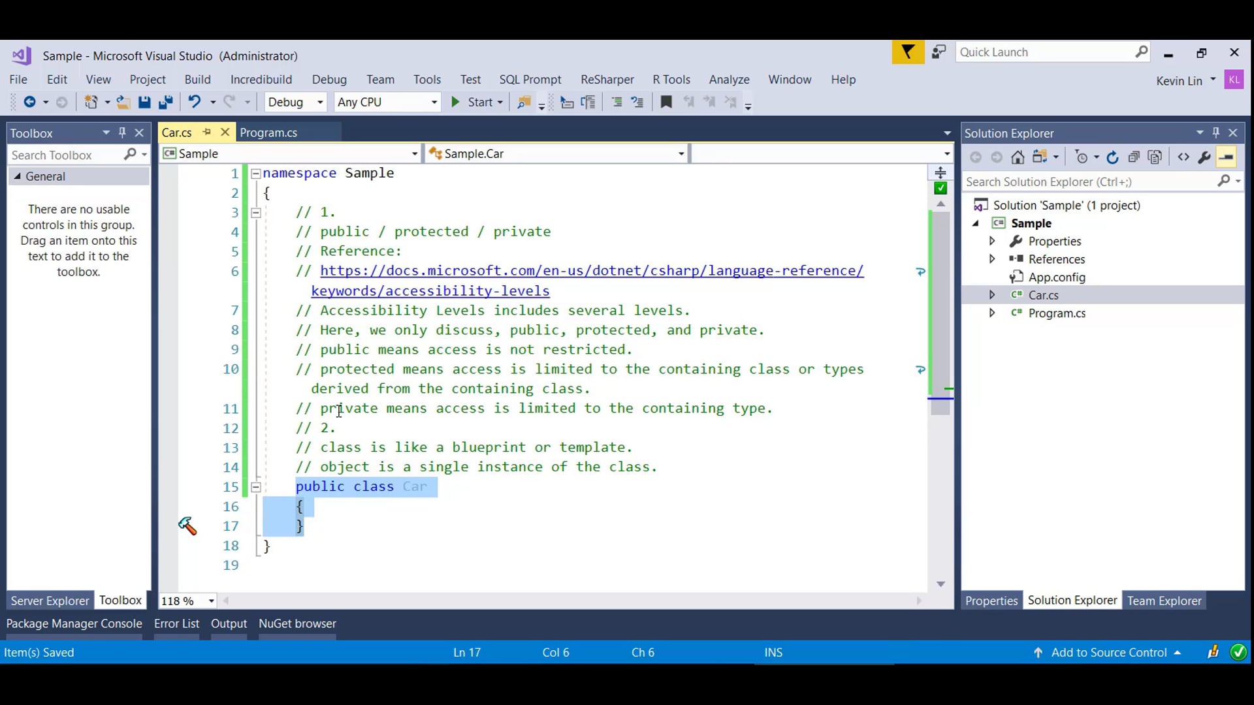Viewport: 1254px width, 705px height.
Task: Toggle auto-hide pin on Toolbox panel
Action: coord(122,133)
